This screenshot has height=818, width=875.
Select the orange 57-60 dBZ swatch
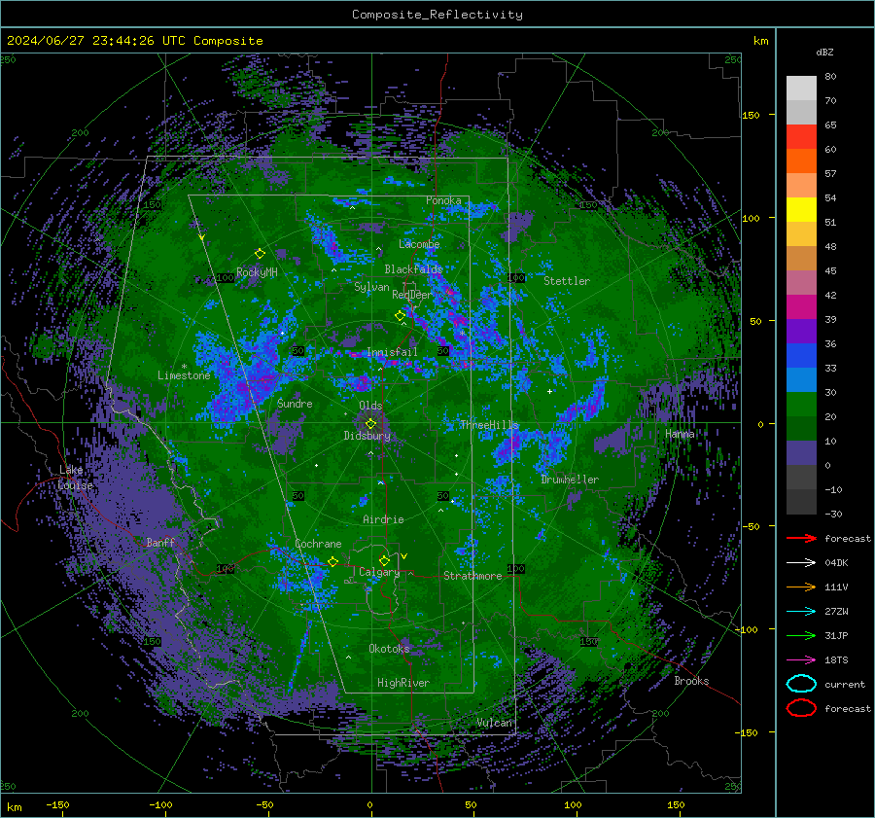coord(801,160)
